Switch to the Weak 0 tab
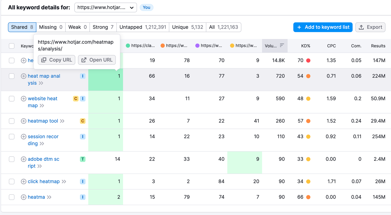 [77, 27]
